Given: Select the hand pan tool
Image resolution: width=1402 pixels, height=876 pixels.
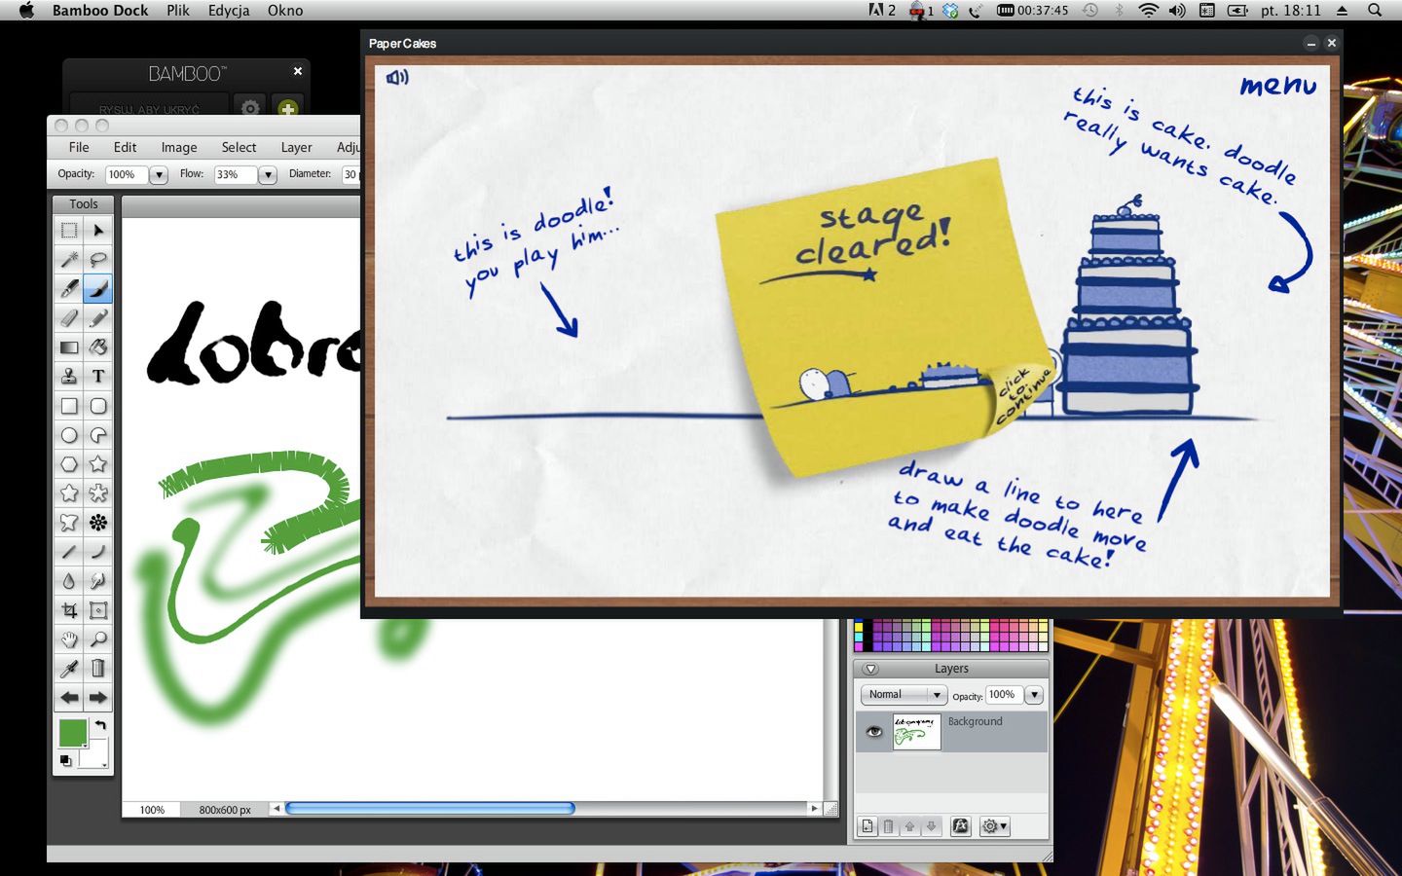Looking at the screenshot, I should (69, 639).
